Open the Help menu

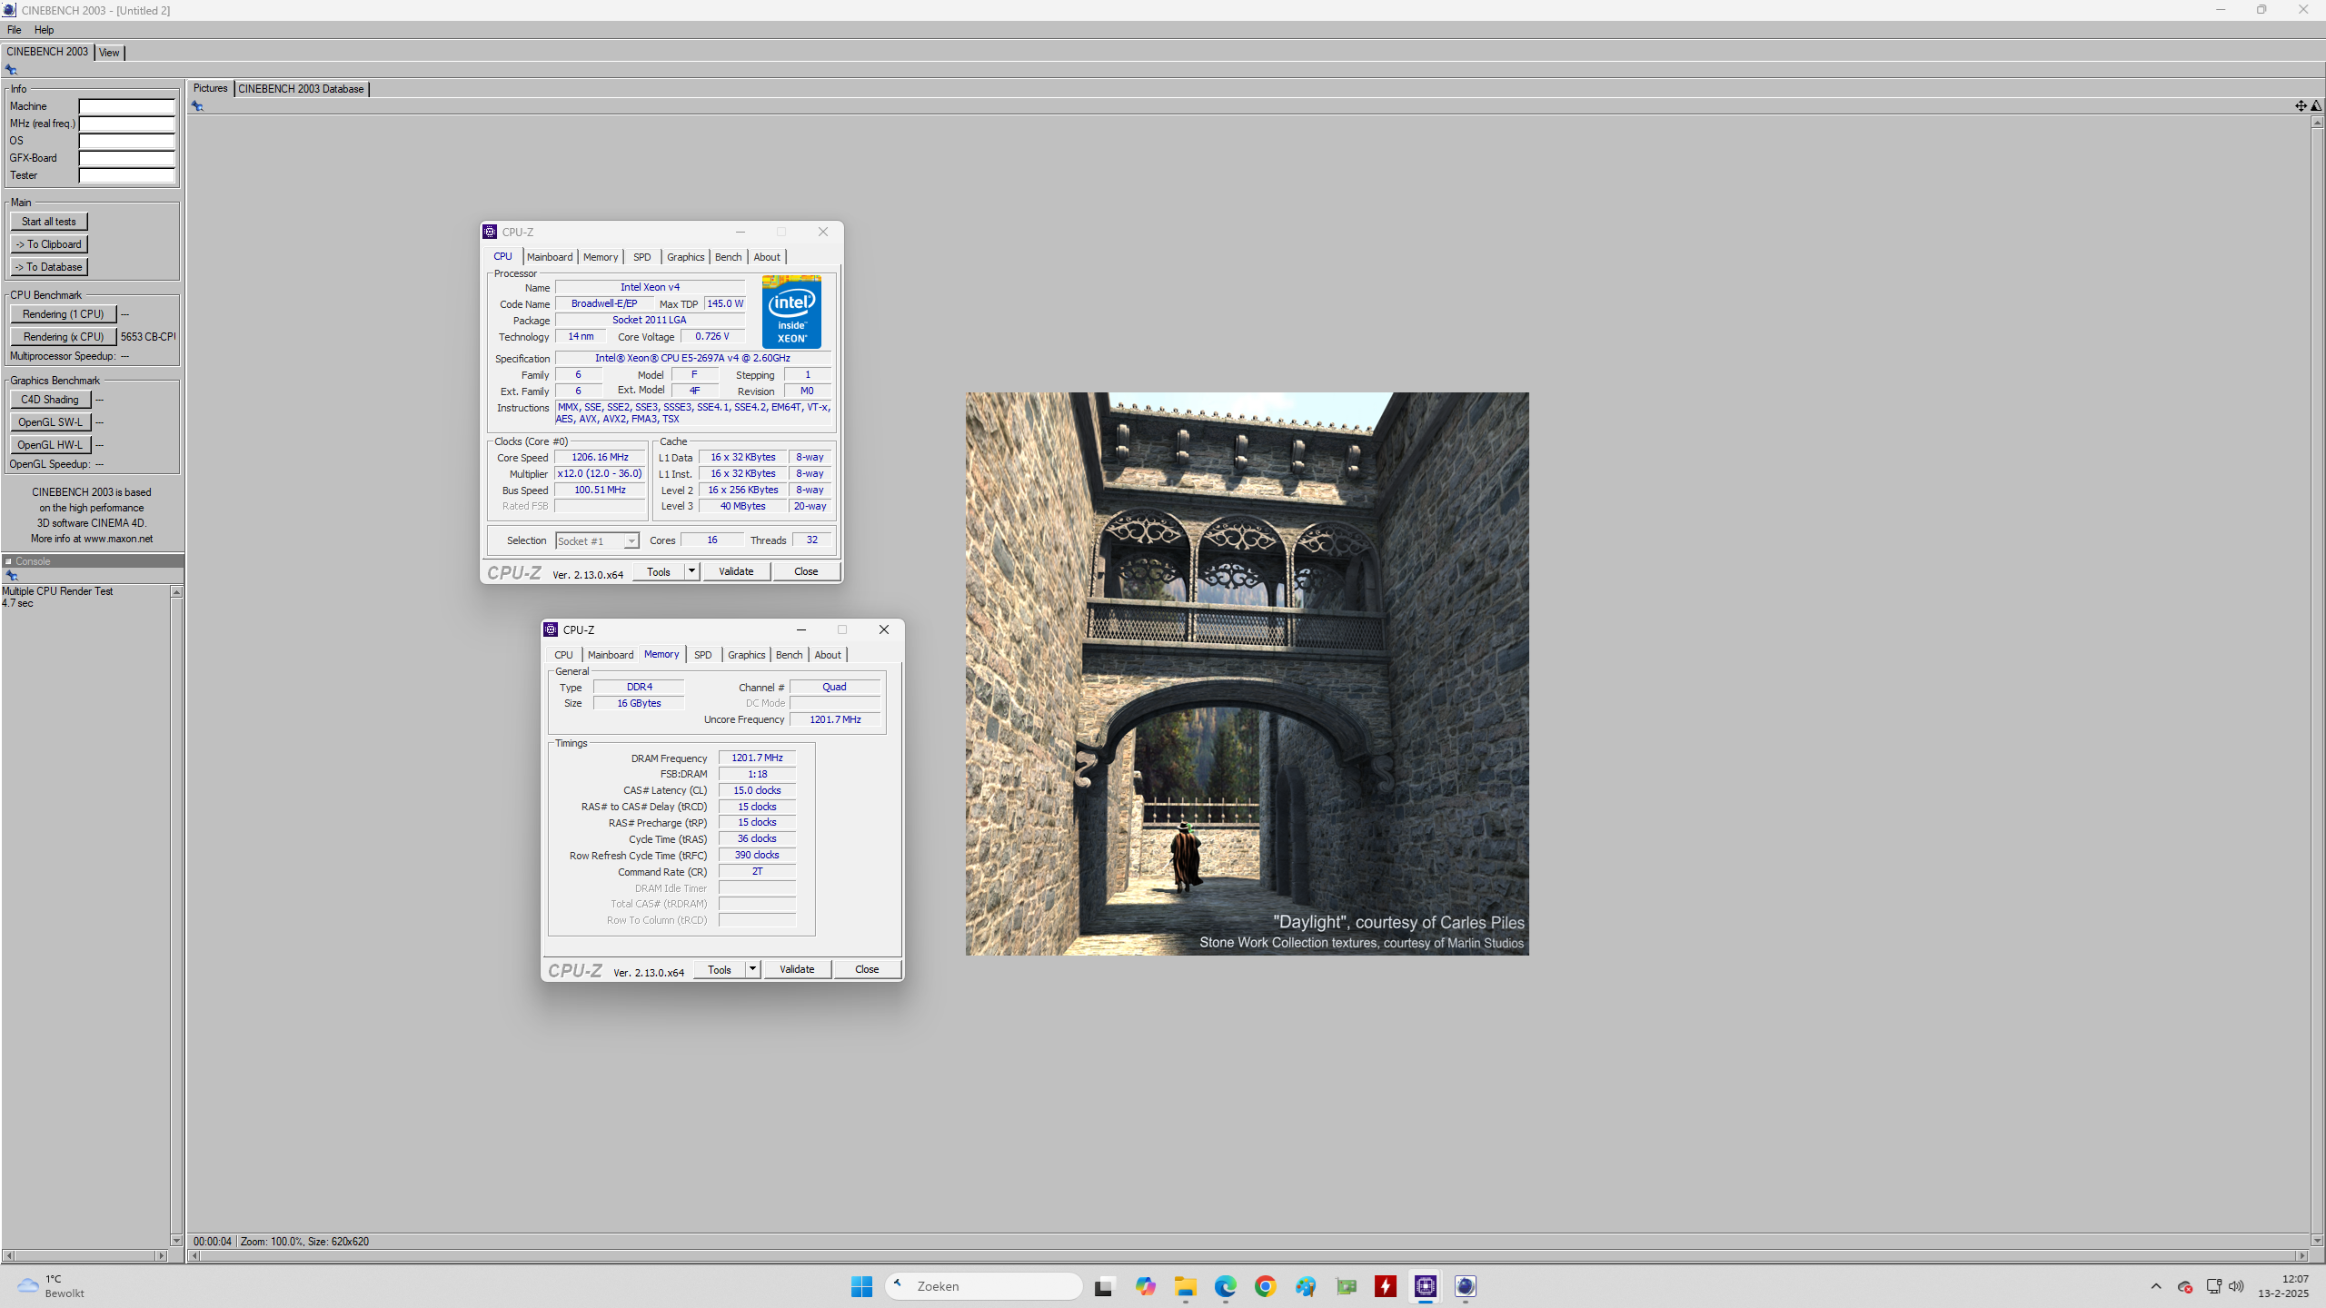44,30
